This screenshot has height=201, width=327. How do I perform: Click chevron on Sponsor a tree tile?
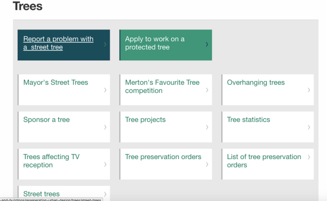pyautogui.click(x=105, y=127)
